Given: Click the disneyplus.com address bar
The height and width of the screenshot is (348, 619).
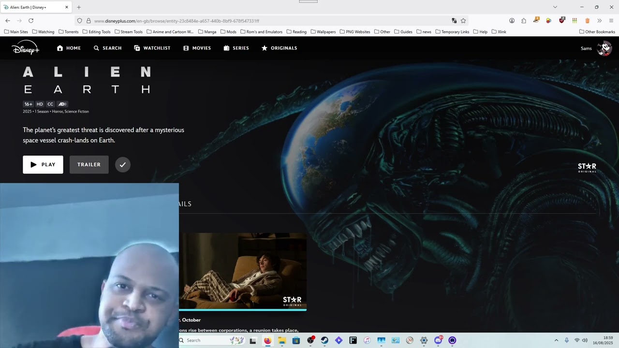Looking at the screenshot, I should click(x=271, y=21).
